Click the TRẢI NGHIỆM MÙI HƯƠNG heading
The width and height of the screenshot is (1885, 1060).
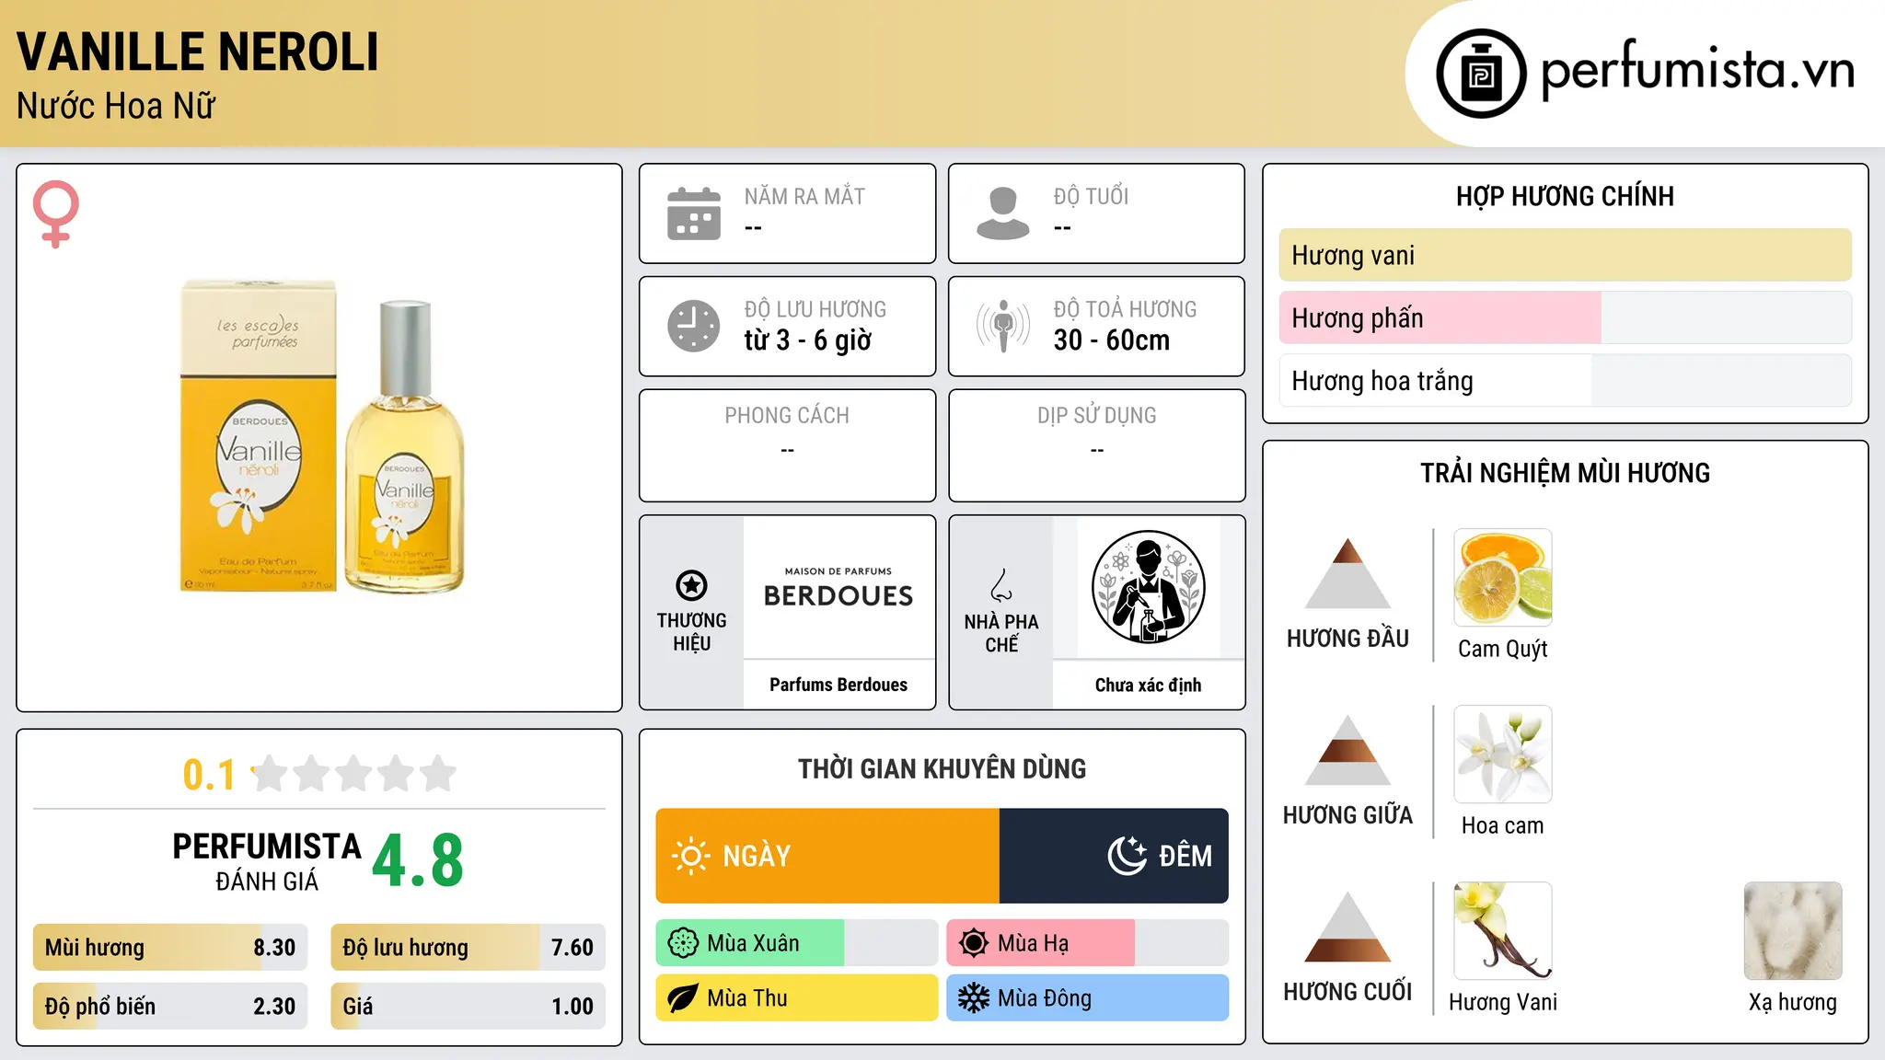pos(1565,473)
